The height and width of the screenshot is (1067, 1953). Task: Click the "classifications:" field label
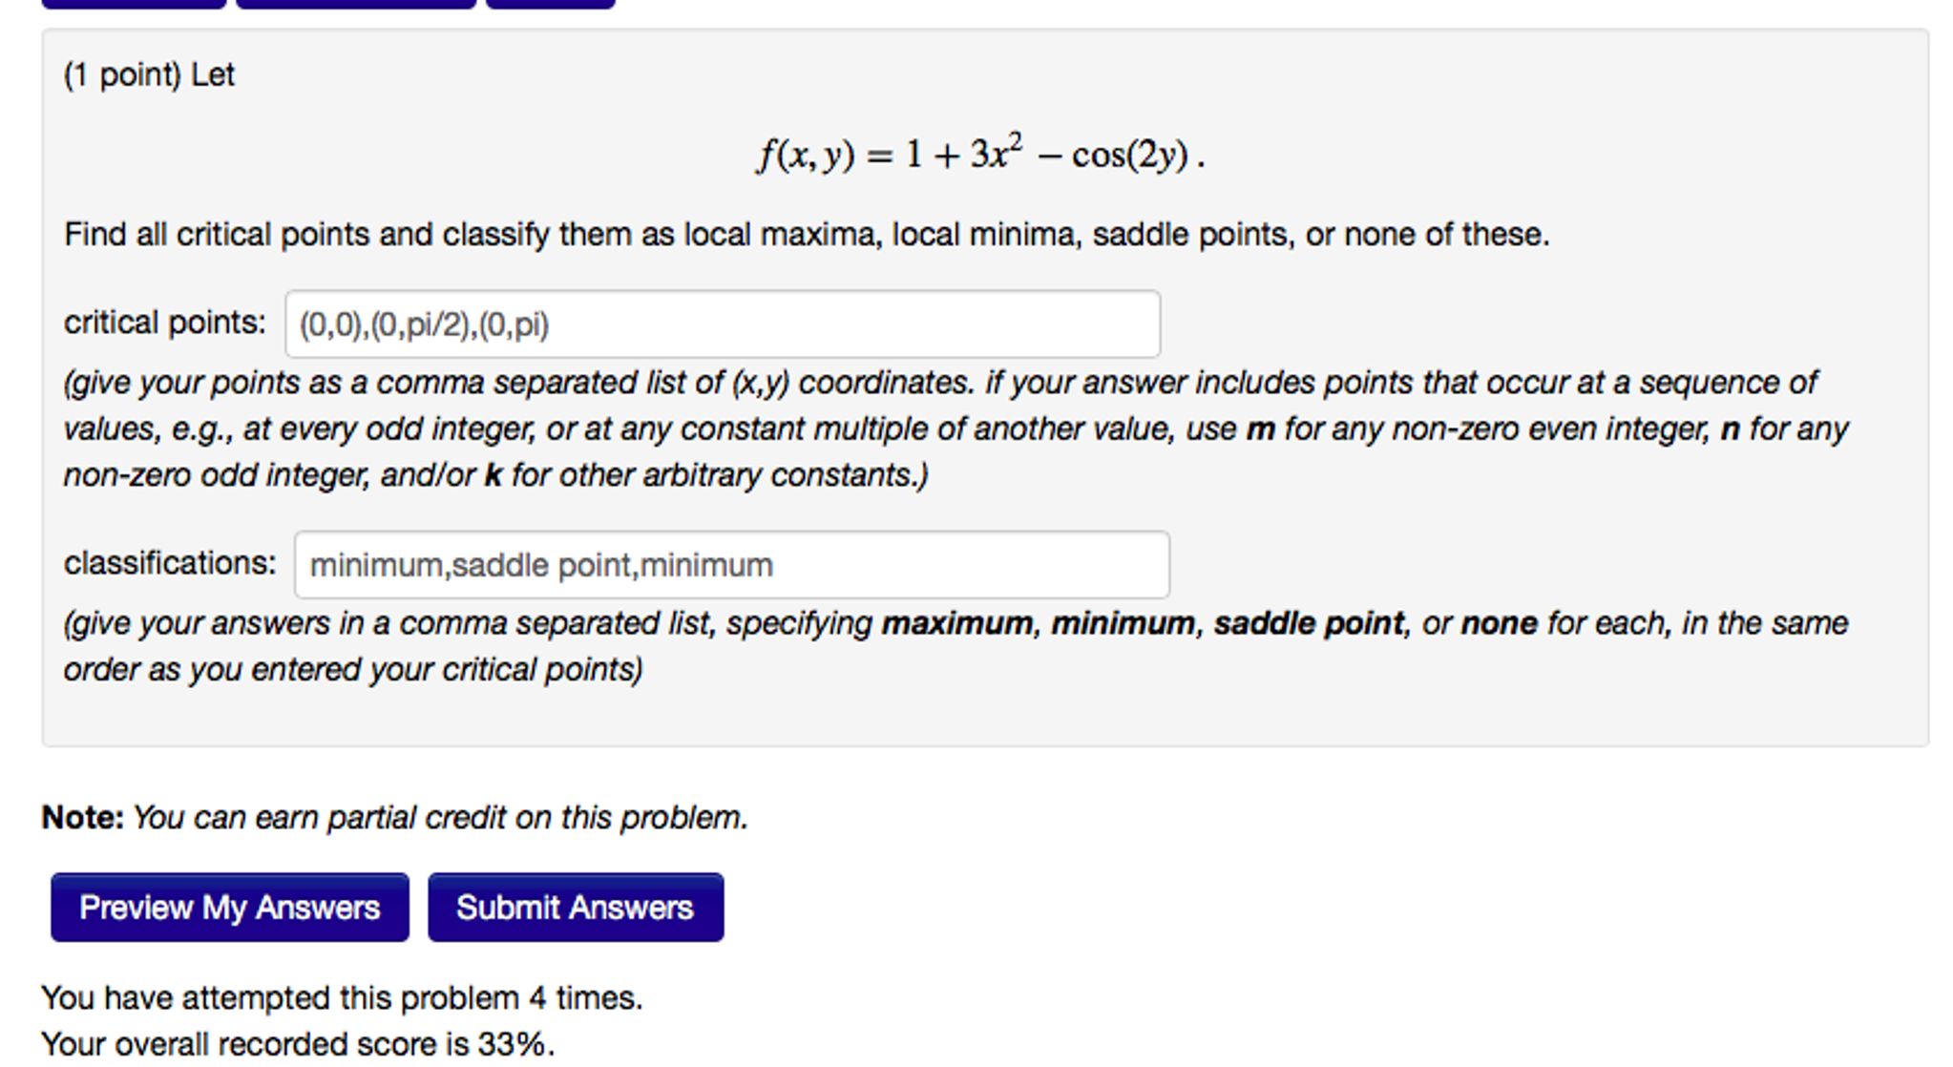(x=169, y=563)
